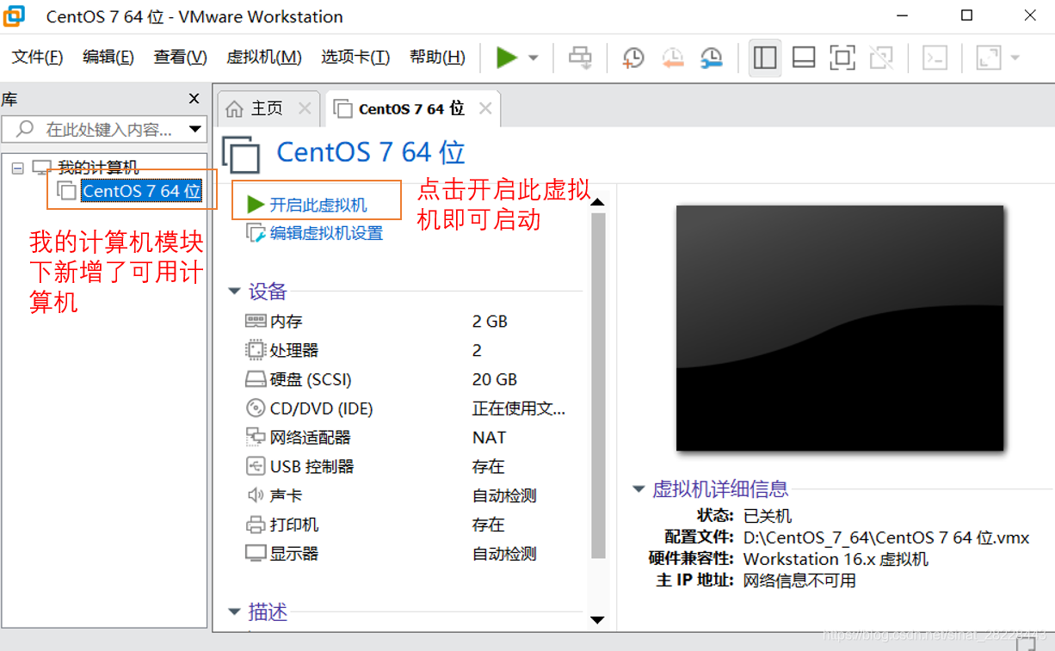
Task: Collapse the 我的计算机 tree node
Action: click(17, 168)
